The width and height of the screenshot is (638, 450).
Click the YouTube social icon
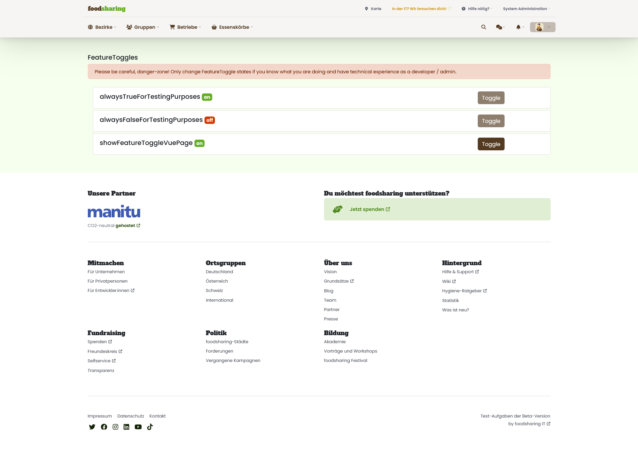pos(138,427)
